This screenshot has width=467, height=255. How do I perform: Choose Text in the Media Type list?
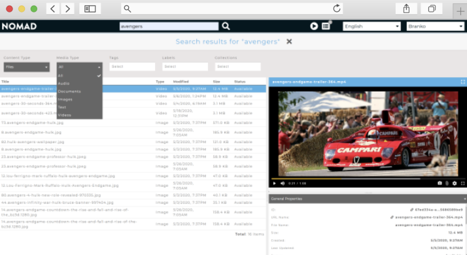point(80,107)
